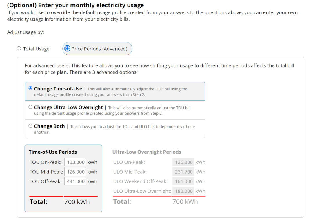Click the Time-of-Use Periods panel heading
313x224 pixels.
click(x=53, y=152)
